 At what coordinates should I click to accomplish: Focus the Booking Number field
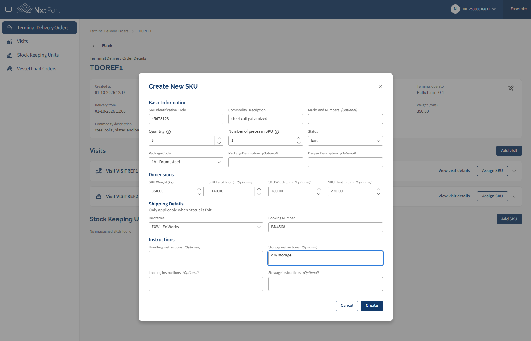(x=326, y=227)
